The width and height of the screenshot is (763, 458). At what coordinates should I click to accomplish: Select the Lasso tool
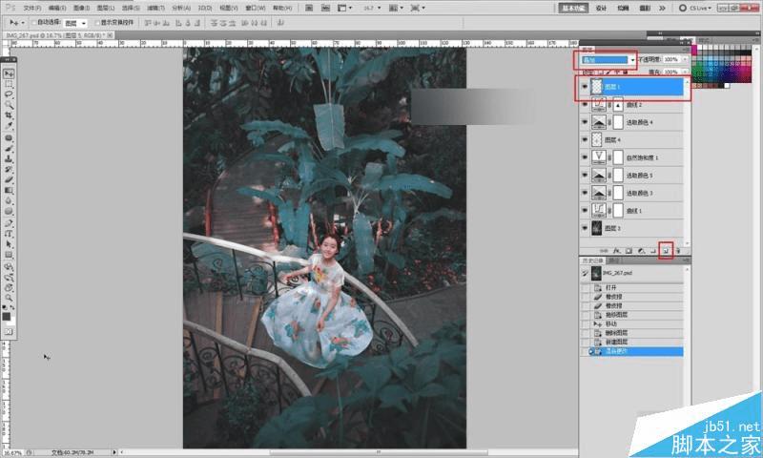[x=10, y=94]
